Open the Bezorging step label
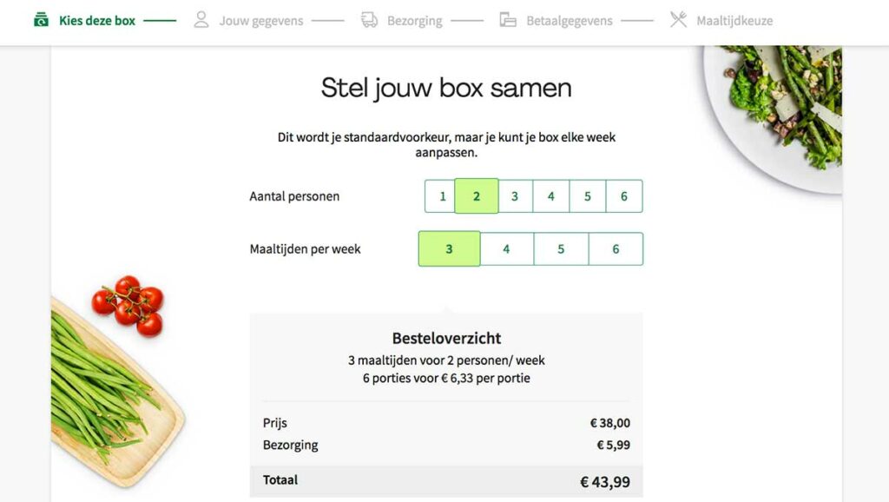This screenshot has height=502, width=889. click(x=415, y=21)
